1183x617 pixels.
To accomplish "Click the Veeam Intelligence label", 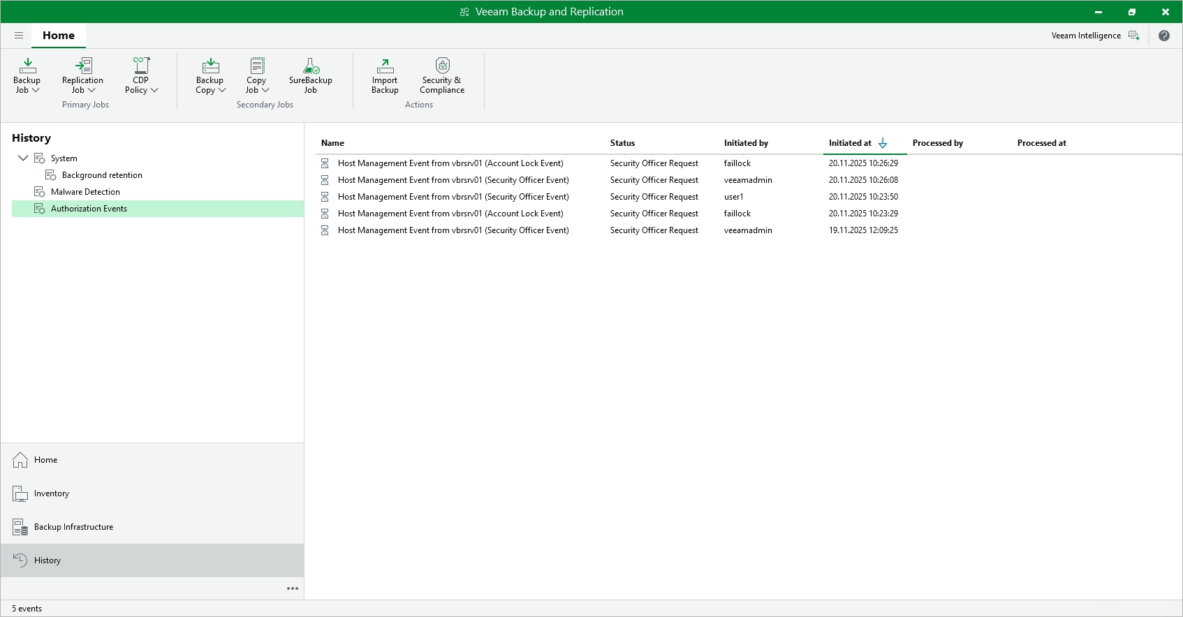I will click(x=1086, y=36).
